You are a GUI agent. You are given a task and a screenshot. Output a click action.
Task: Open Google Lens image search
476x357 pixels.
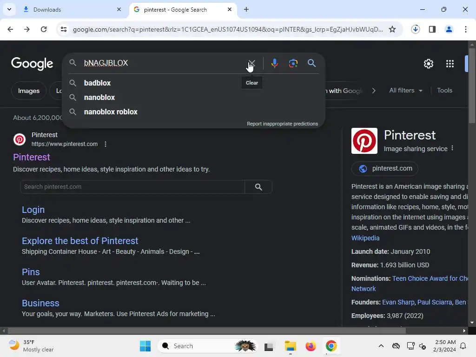(x=293, y=63)
